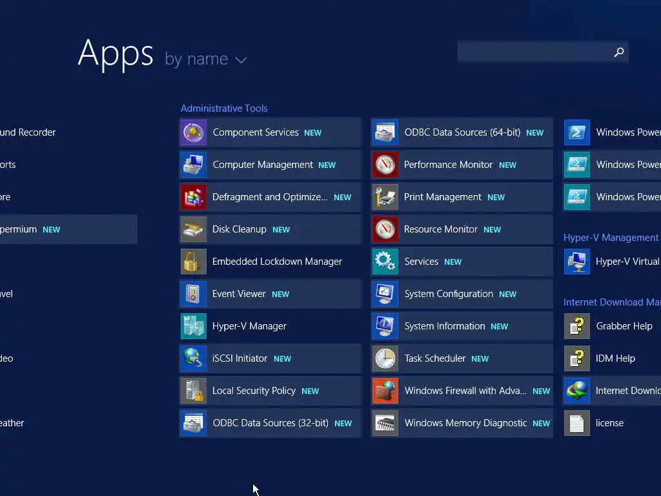Open the Hyper-V Virtual Machine Connection icon
This screenshot has width=661, height=496.
coord(577,262)
